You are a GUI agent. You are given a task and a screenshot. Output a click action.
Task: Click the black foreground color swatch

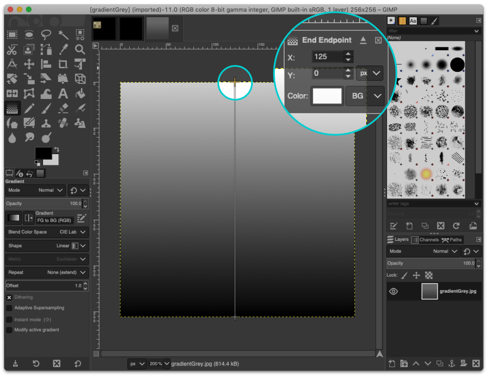[43, 153]
